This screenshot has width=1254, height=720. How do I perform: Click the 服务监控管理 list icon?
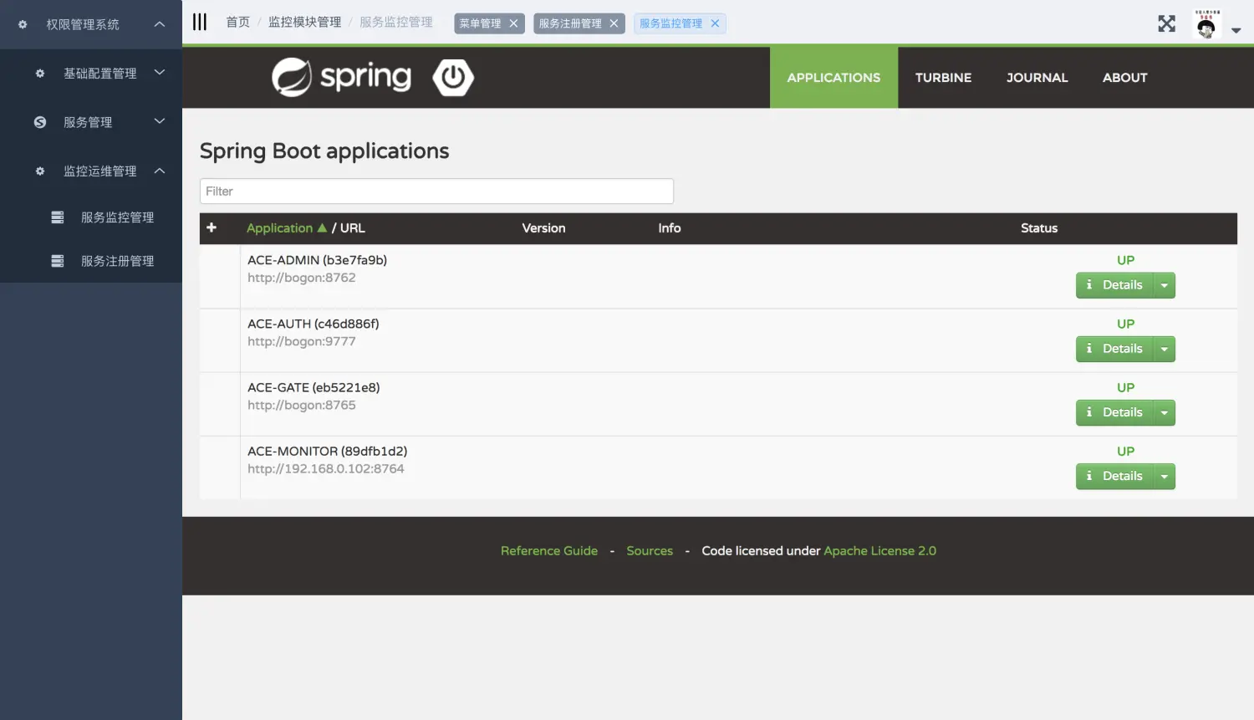[x=58, y=217]
